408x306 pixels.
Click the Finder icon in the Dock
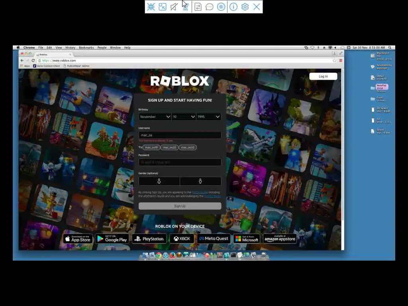coord(145,255)
